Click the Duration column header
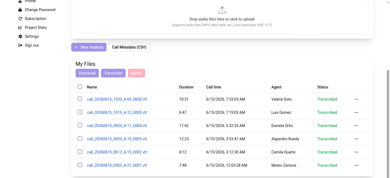390x178 pixels. (x=186, y=87)
